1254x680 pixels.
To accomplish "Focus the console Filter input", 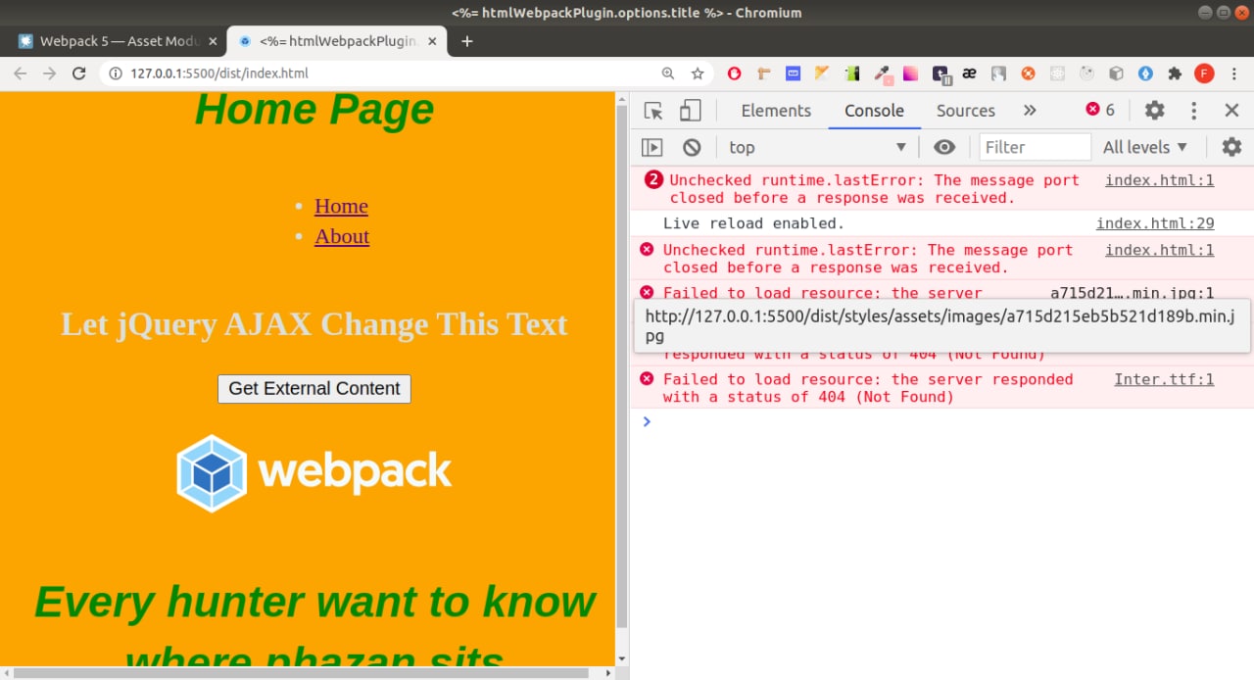I will pyautogui.click(x=1035, y=147).
